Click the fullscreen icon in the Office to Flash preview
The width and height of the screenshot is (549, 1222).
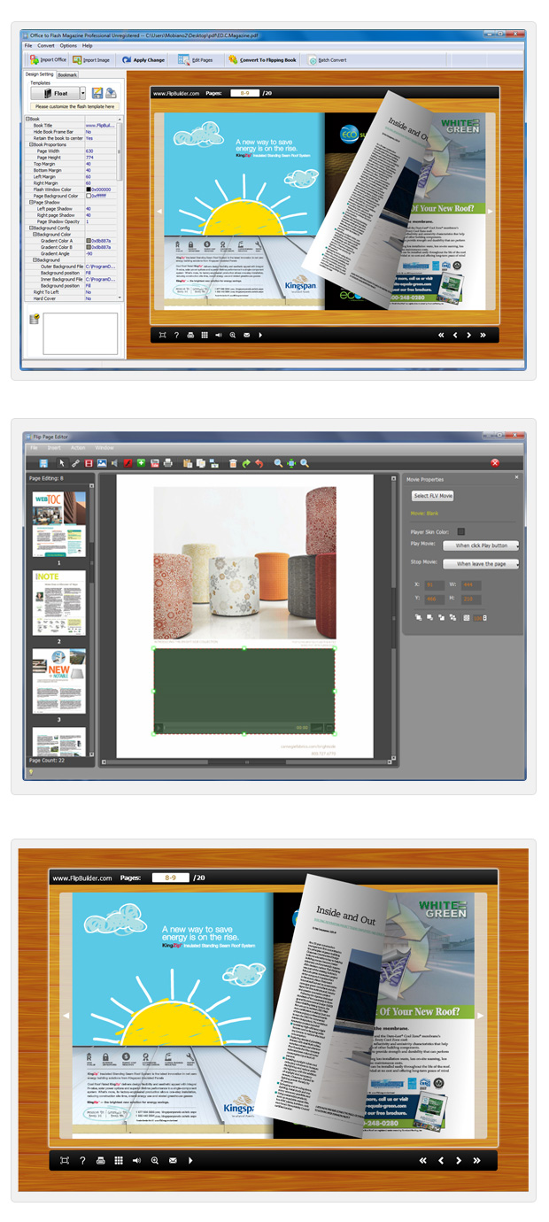(163, 335)
